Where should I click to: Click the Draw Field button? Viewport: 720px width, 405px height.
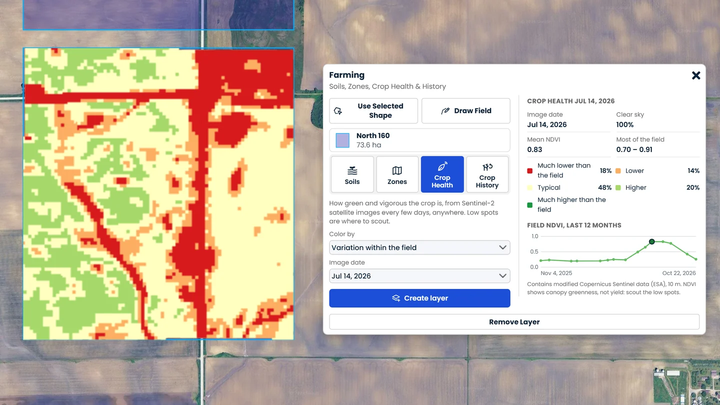pos(465,110)
